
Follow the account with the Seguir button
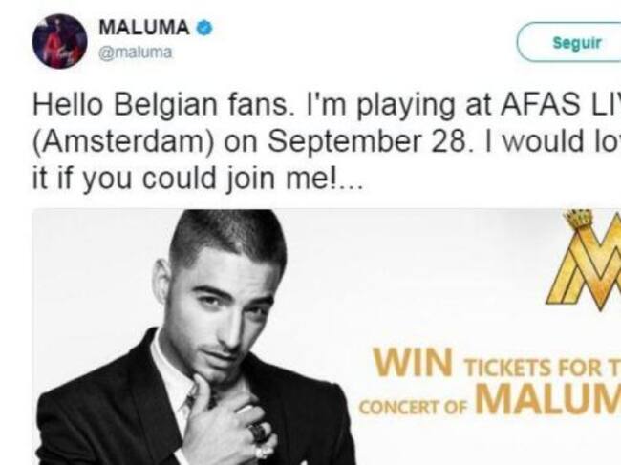[576, 42]
